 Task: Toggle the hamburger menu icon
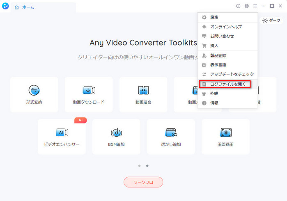(x=255, y=6)
